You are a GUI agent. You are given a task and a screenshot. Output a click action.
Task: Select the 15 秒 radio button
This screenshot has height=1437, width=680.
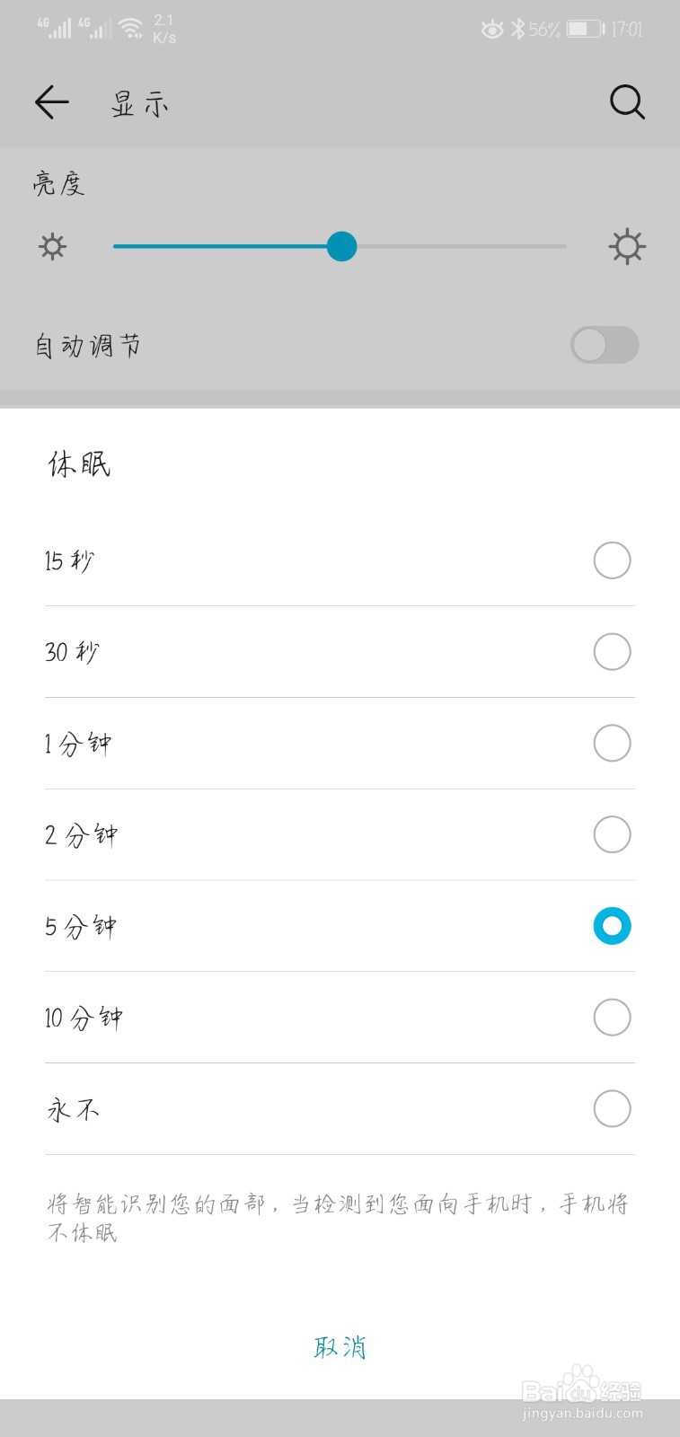612,560
